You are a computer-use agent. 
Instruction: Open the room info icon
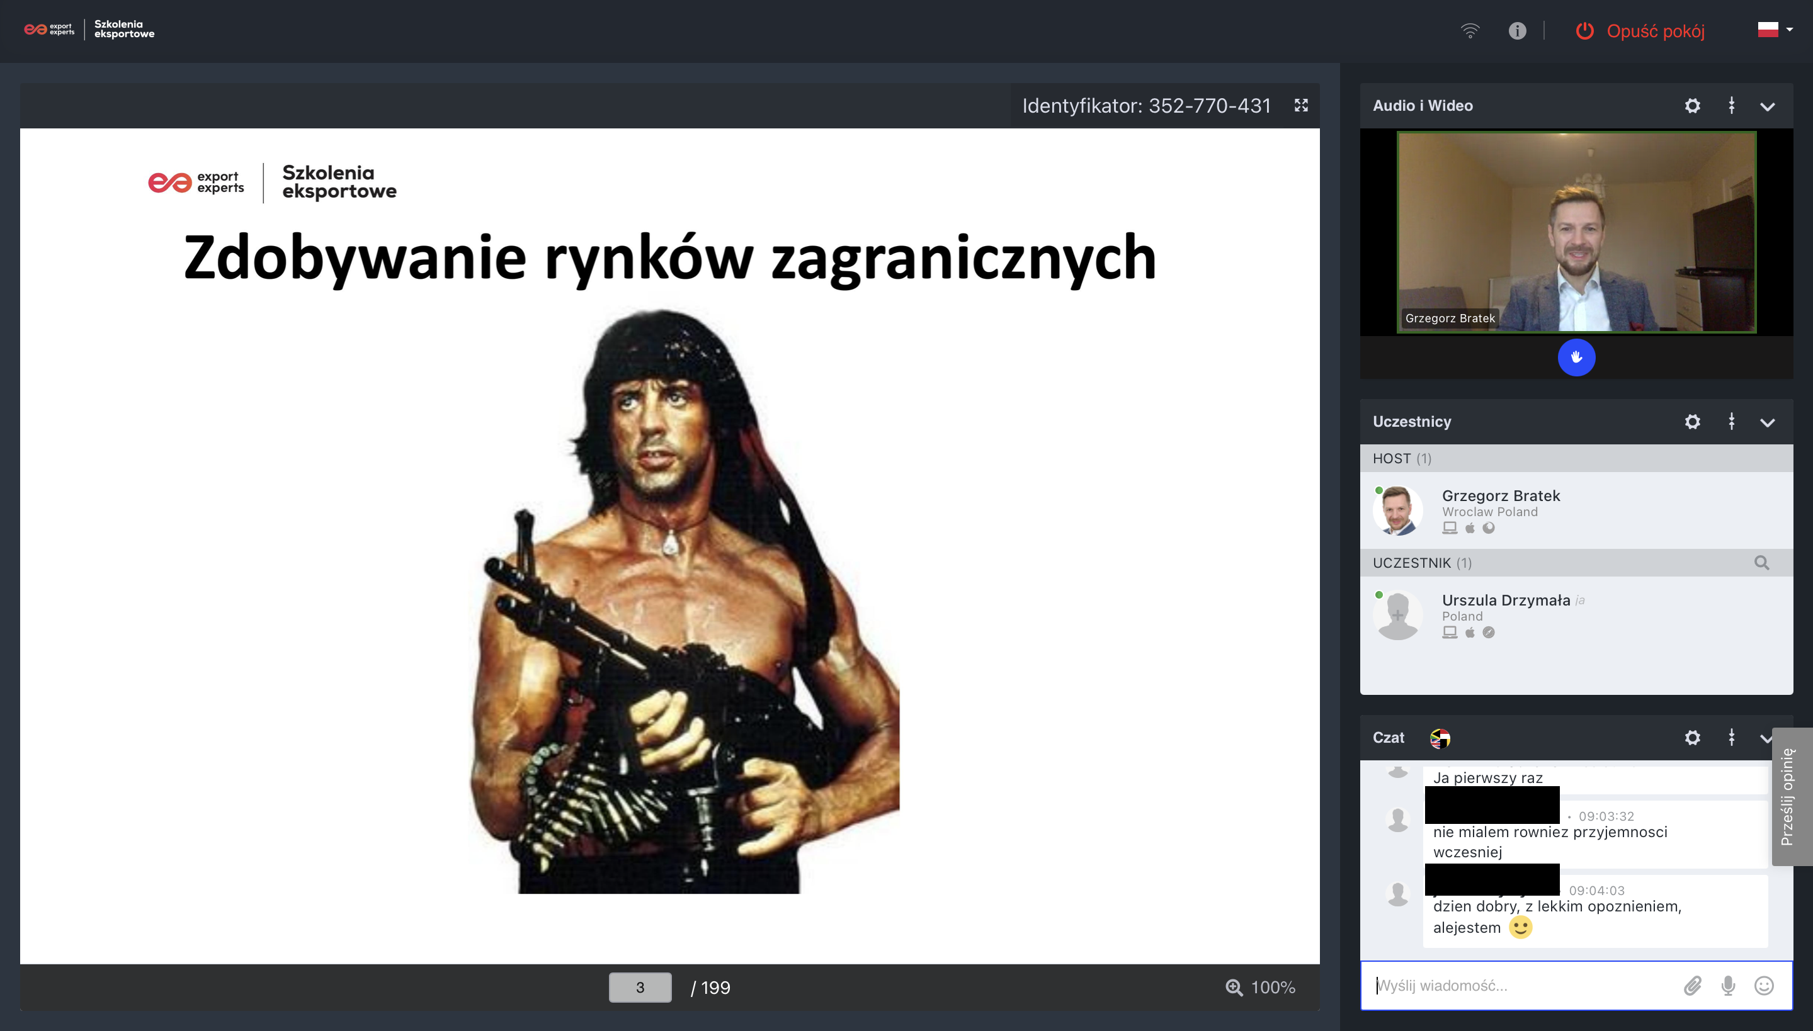tap(1517, 30)
